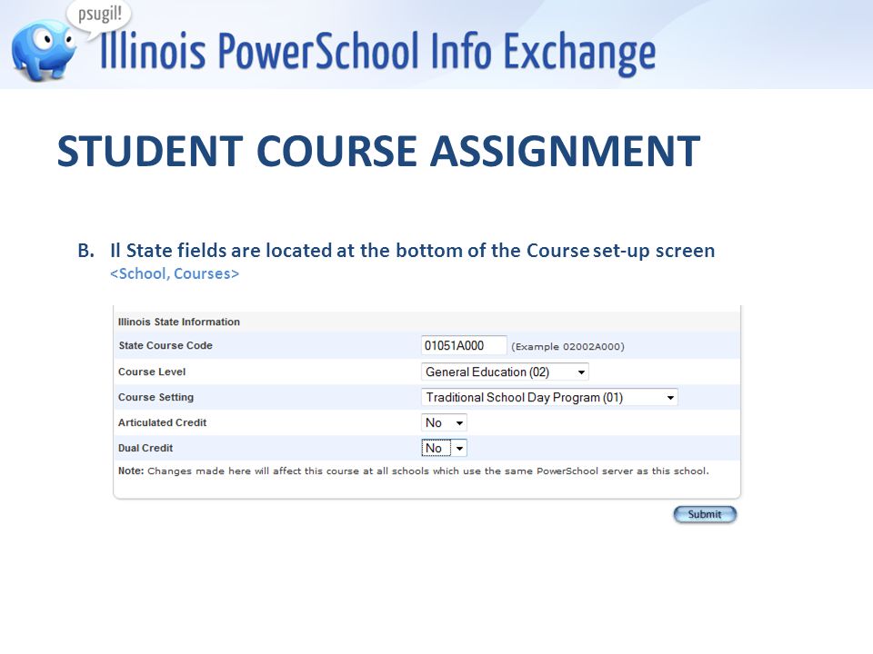Click the 'Articulated Credit' label

(162, 422)
